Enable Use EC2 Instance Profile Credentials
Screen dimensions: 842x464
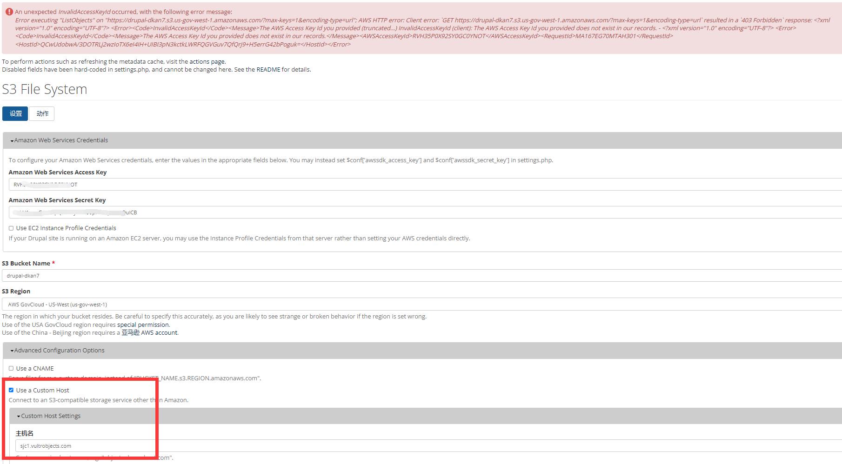(x=11, y=228)
